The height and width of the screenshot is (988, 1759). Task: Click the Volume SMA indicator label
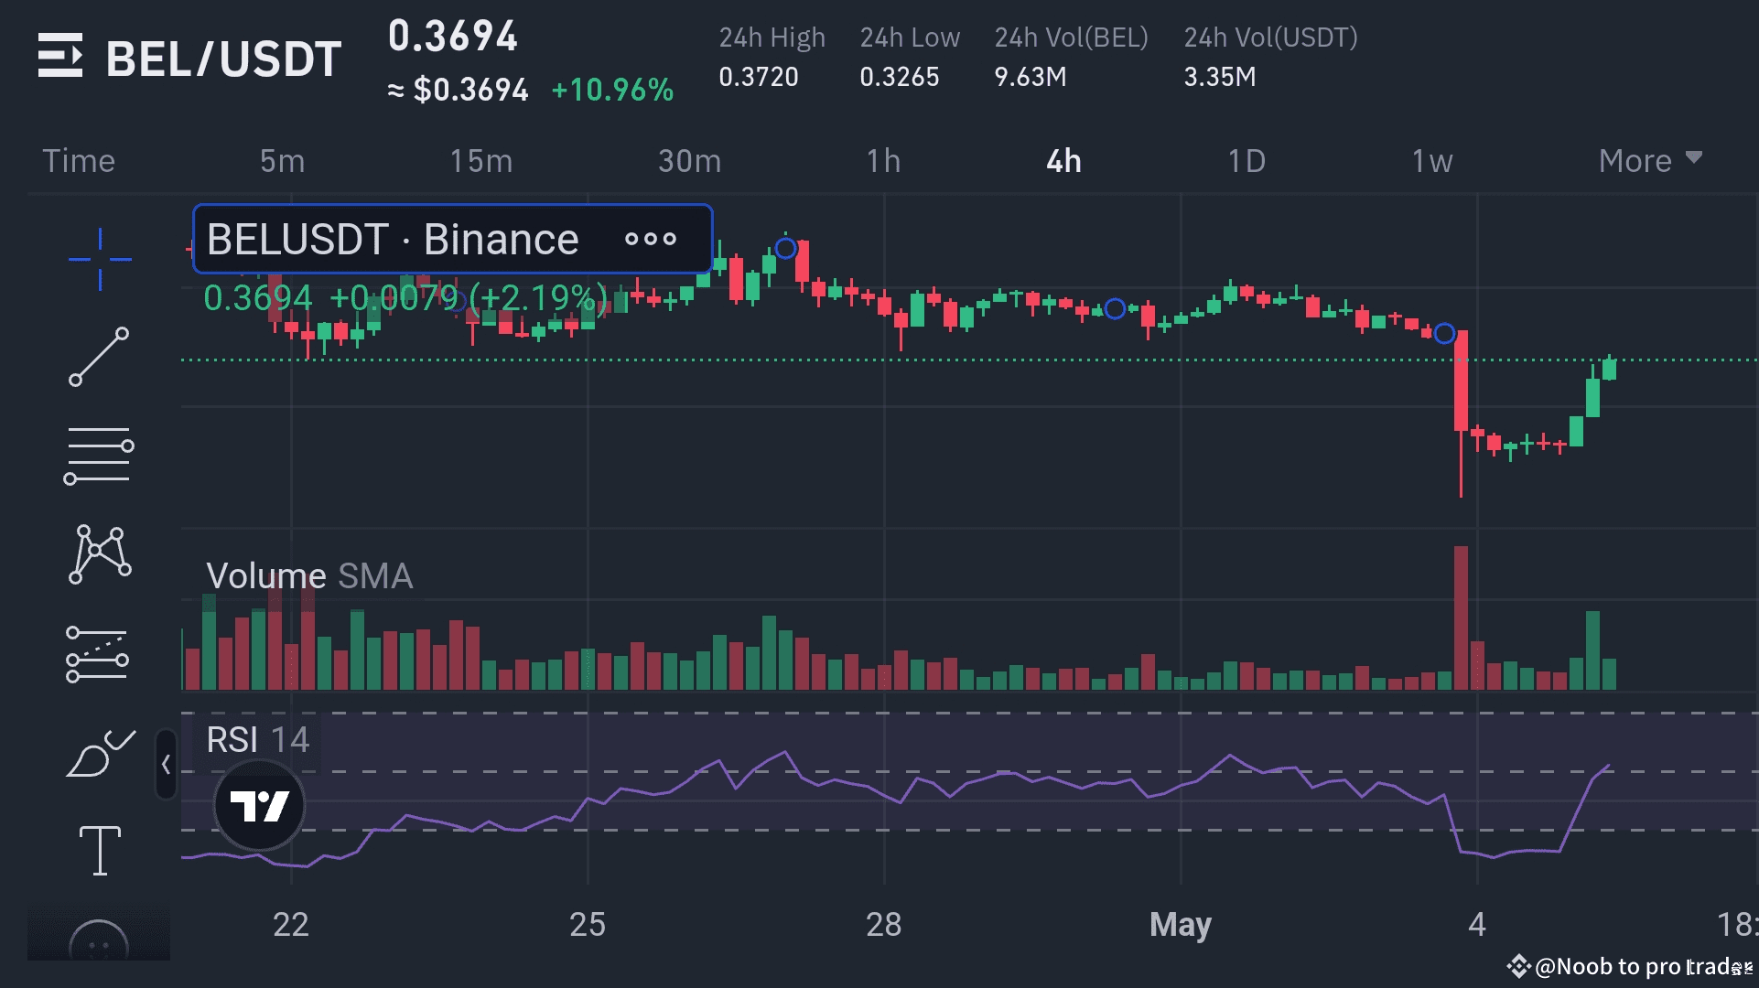point(309,576)
